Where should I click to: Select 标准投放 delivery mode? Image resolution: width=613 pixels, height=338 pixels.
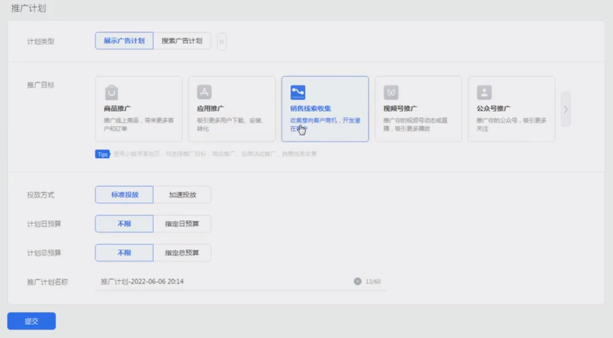coord(124,195)
